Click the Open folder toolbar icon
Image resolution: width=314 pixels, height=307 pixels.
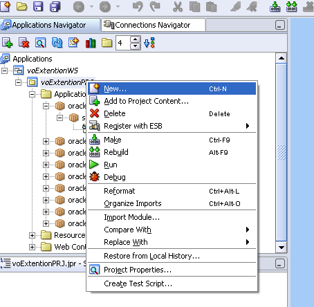[x=21, y=6]
